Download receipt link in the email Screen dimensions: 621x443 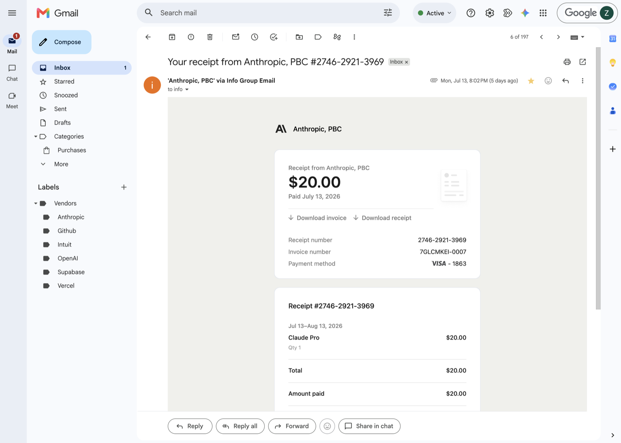click(382, 218)
